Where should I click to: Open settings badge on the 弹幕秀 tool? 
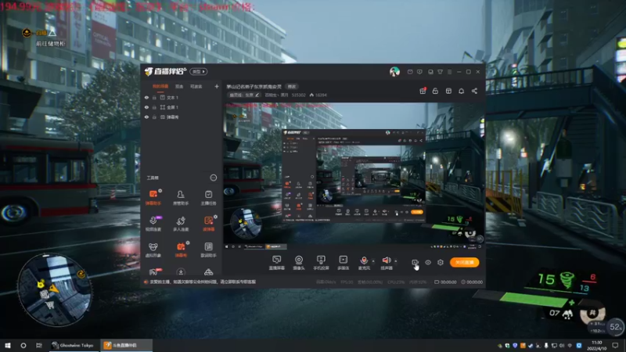click(188, 242)
